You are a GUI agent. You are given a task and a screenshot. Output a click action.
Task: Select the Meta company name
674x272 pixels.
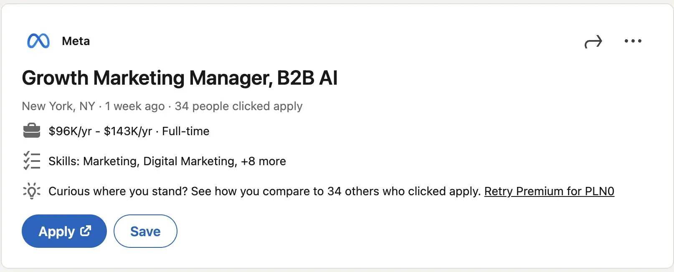pyautogui.click(x=76, y=41)
